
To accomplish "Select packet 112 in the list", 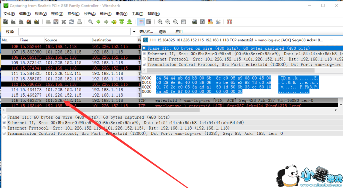I will (x=71, y=79).
